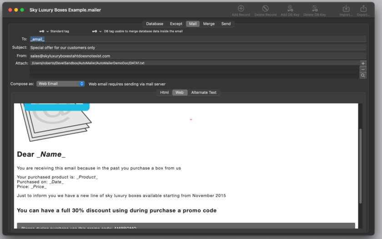The width and height of the screenshot is (382, 239).
Task: Click the November 2015 sentence in email
Action: (121, 196)
